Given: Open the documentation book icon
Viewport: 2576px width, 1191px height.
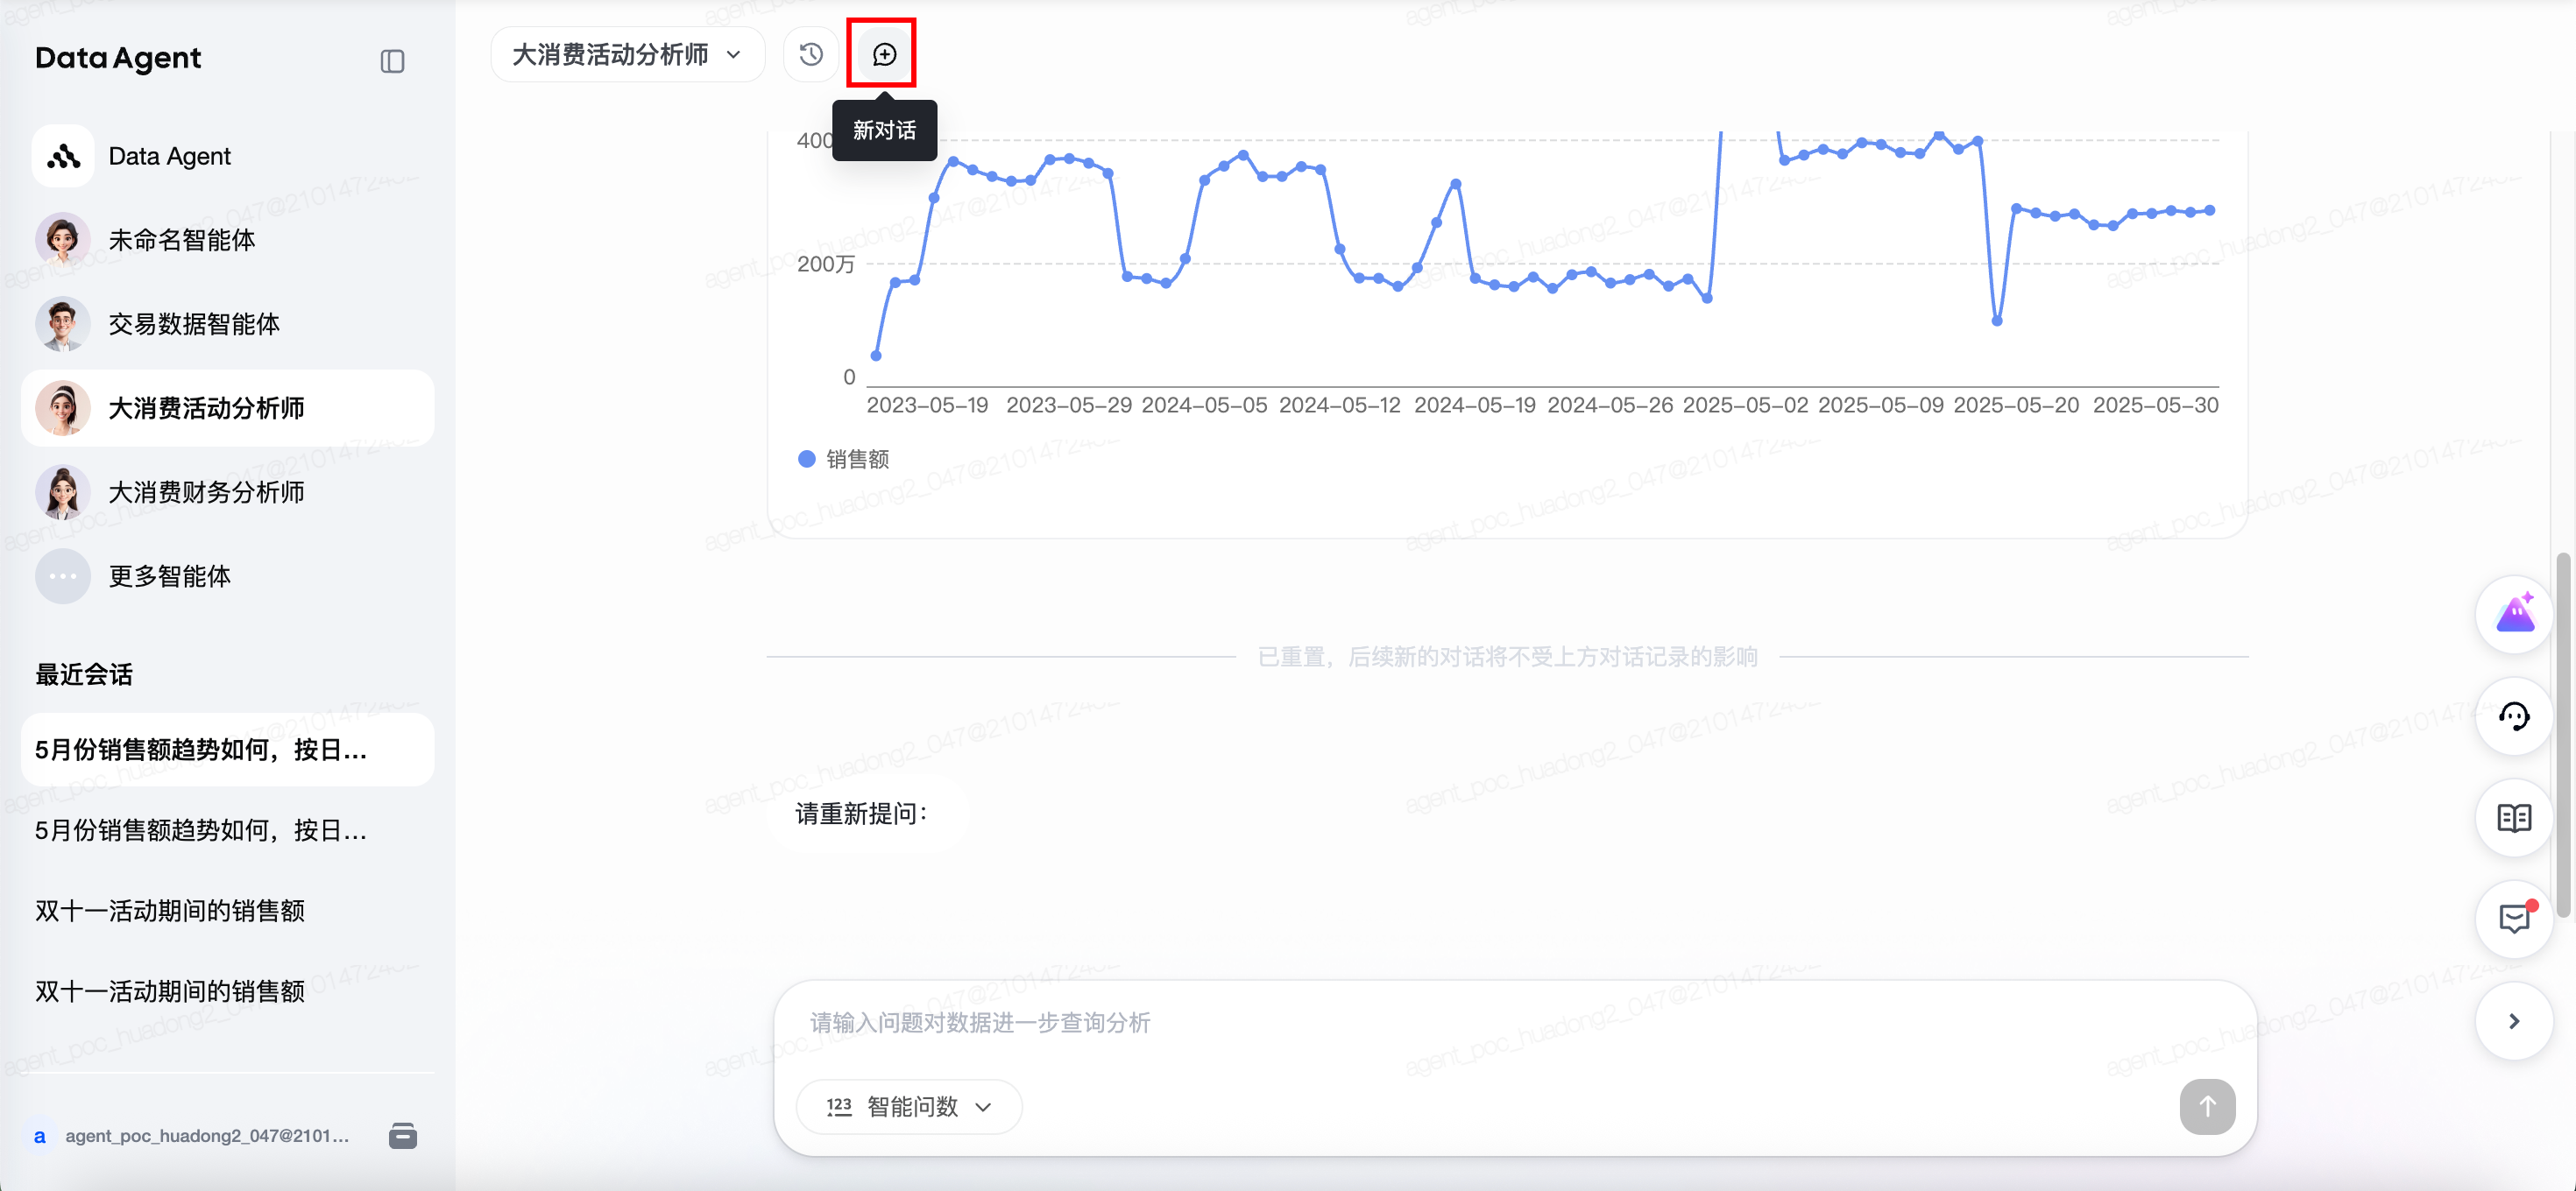Looking at the screenshot, I should [2513, 817].
